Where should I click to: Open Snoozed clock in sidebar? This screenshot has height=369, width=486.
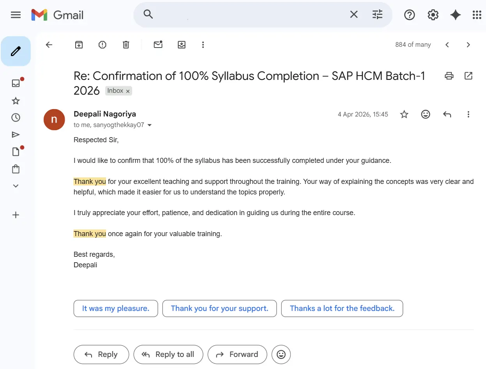(16, 117)
